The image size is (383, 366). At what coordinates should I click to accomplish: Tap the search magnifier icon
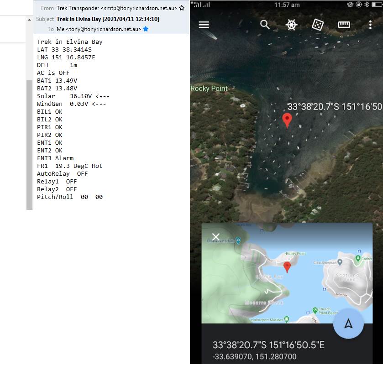click(265, 25)
